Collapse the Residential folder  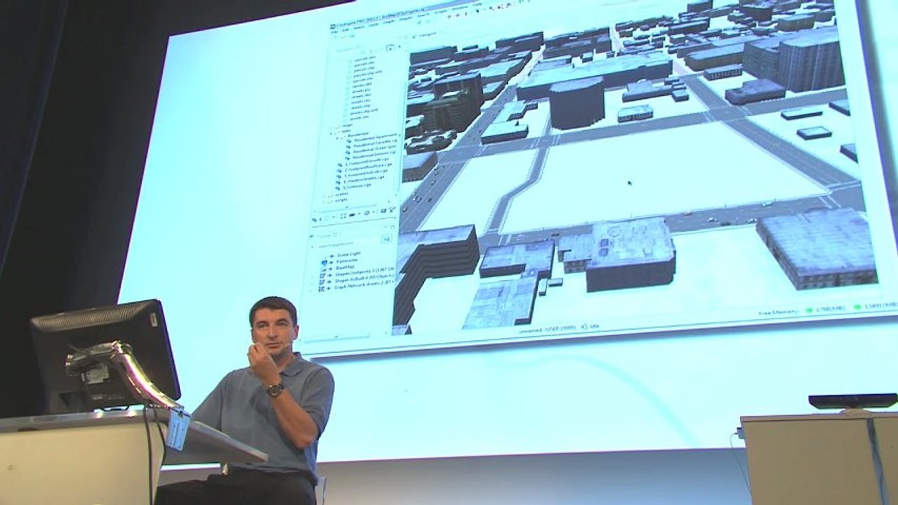tap(337, 138)
